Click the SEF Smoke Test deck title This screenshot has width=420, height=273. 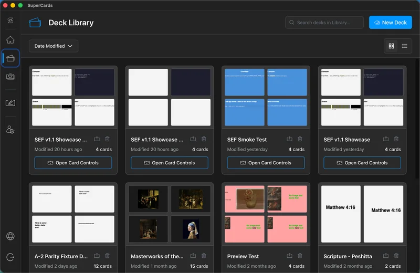pyautogui.click(x=247, y=140)
